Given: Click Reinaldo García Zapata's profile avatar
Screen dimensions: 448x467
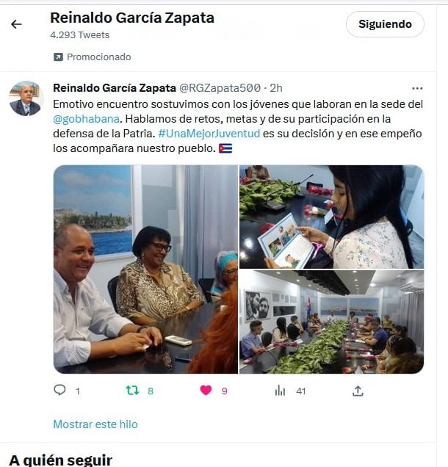Looking at the screenshot, I should (25, 98).
